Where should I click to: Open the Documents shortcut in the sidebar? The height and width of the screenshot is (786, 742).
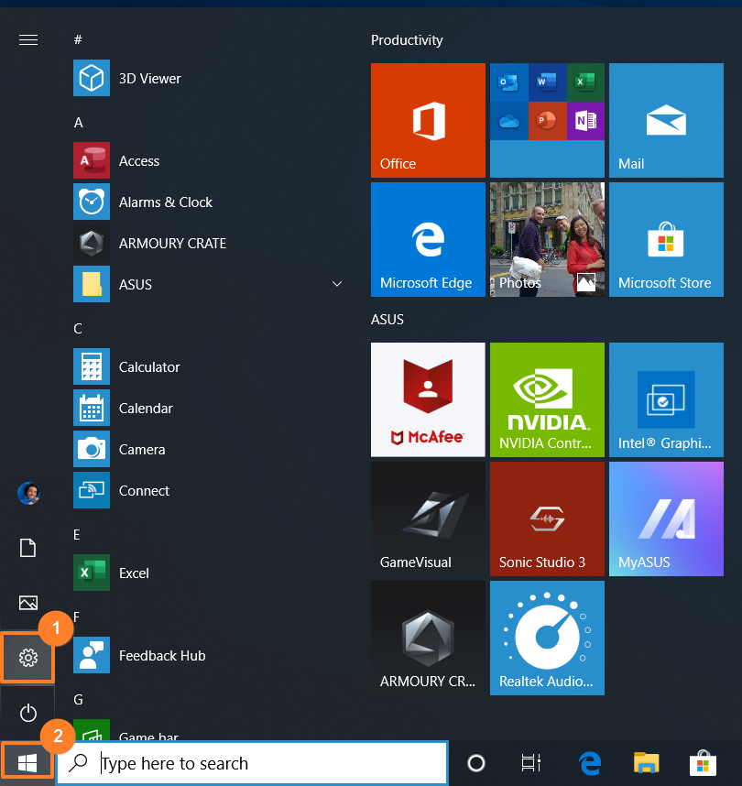click(x=28, y=548)
